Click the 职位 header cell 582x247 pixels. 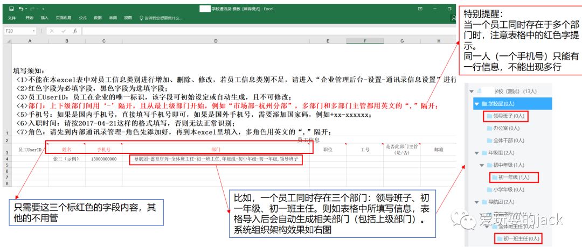click(328, 150)
